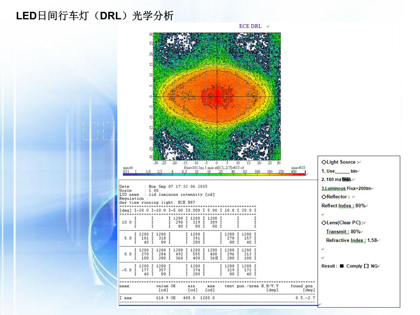Click the max=615 label on the color scale
This screenshot has width=420, height=315.
tap(298, 168)
